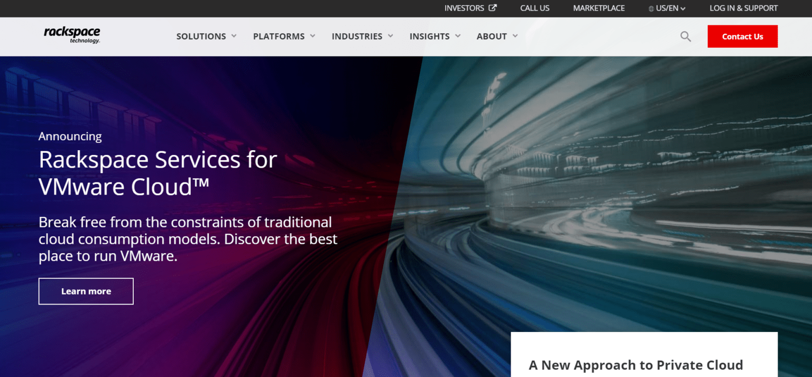Open the Solutions menu
Viewport: 812px width, 377px height.
(x=201, y=36)
